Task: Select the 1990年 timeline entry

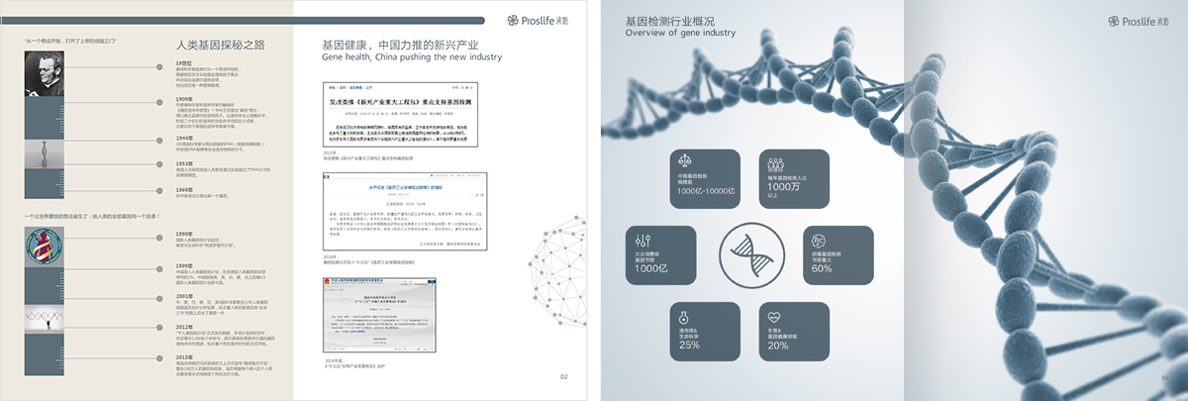Action: [x=186, y=233]
